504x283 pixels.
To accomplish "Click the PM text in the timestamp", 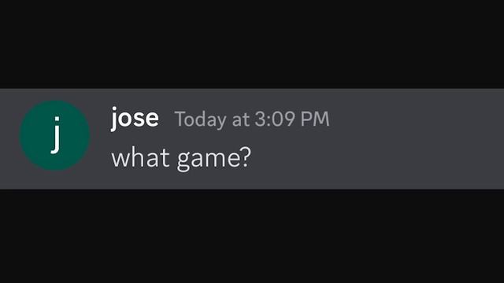I will [315, 119].
